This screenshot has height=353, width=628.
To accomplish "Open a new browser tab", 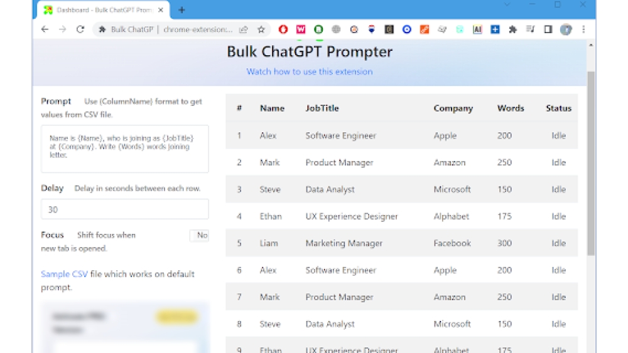I will (181, 10).
